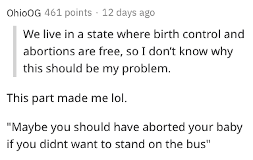This screenshot has width=253, height=160.
Task: Click the gray quote bar
Action: point(15,51)
